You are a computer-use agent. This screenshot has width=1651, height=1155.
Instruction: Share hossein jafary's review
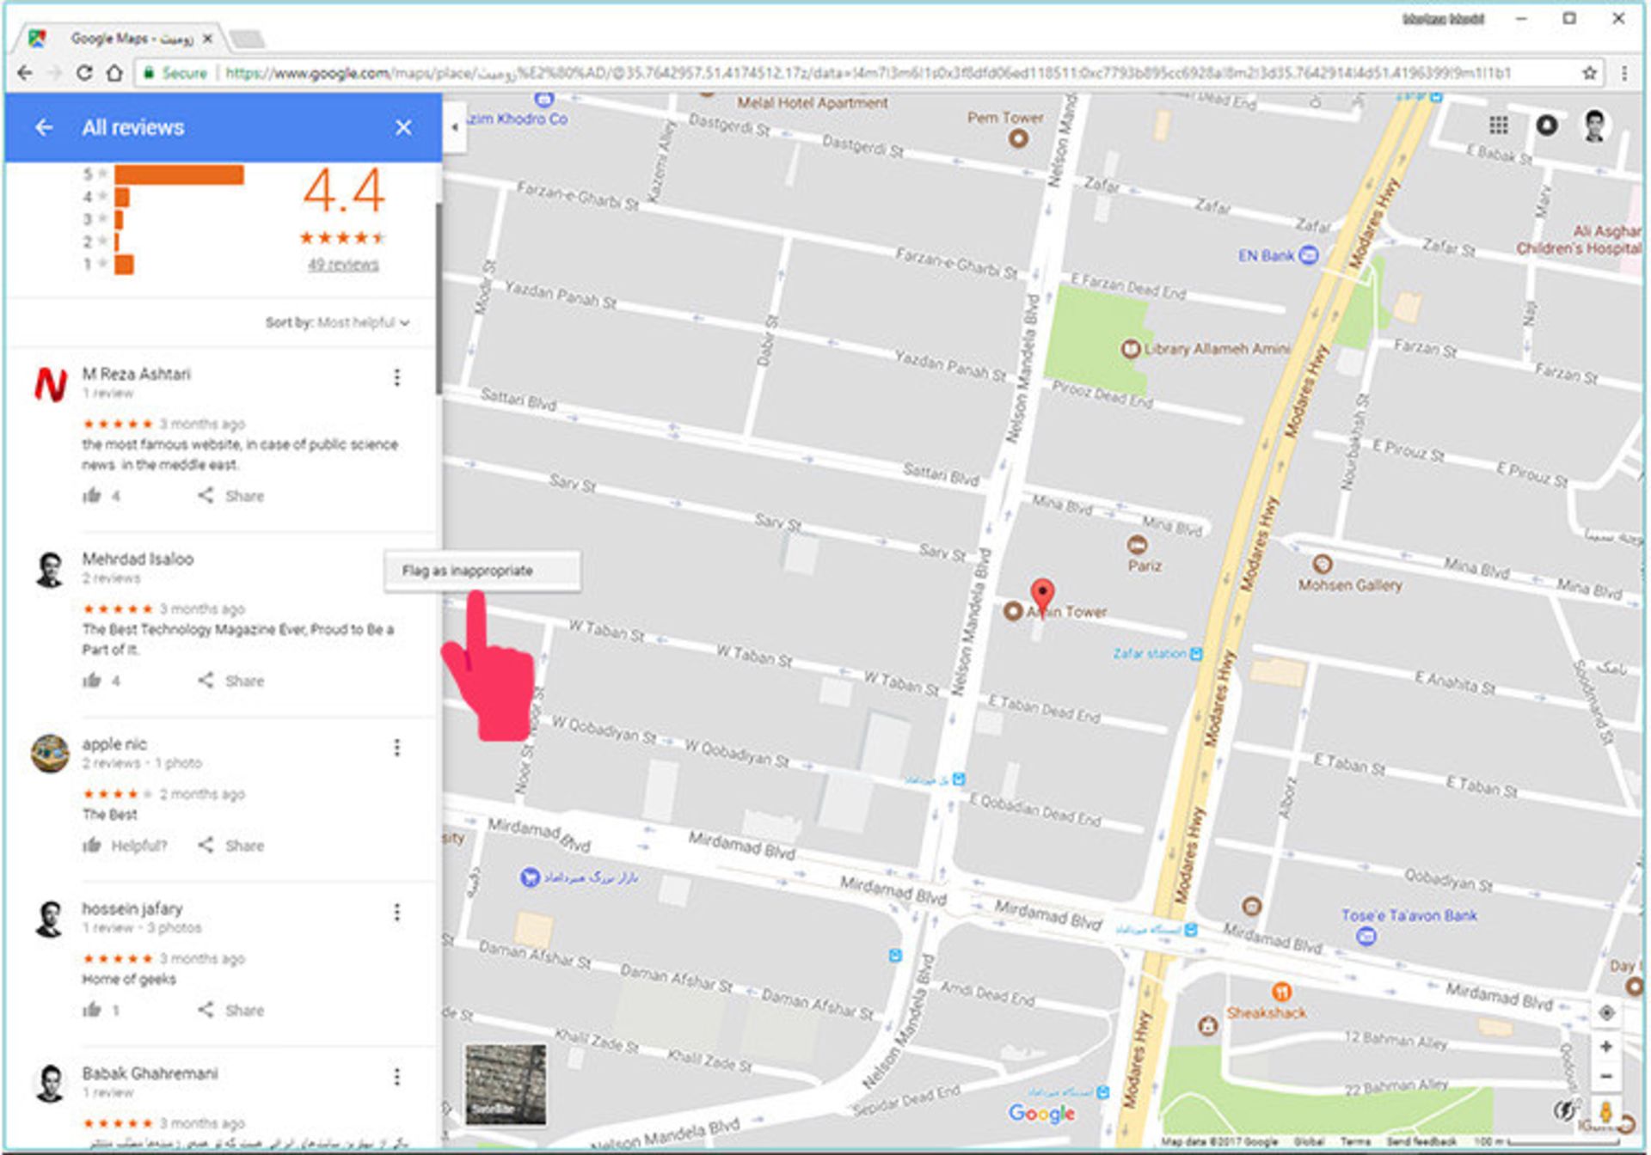point(232,1011)
